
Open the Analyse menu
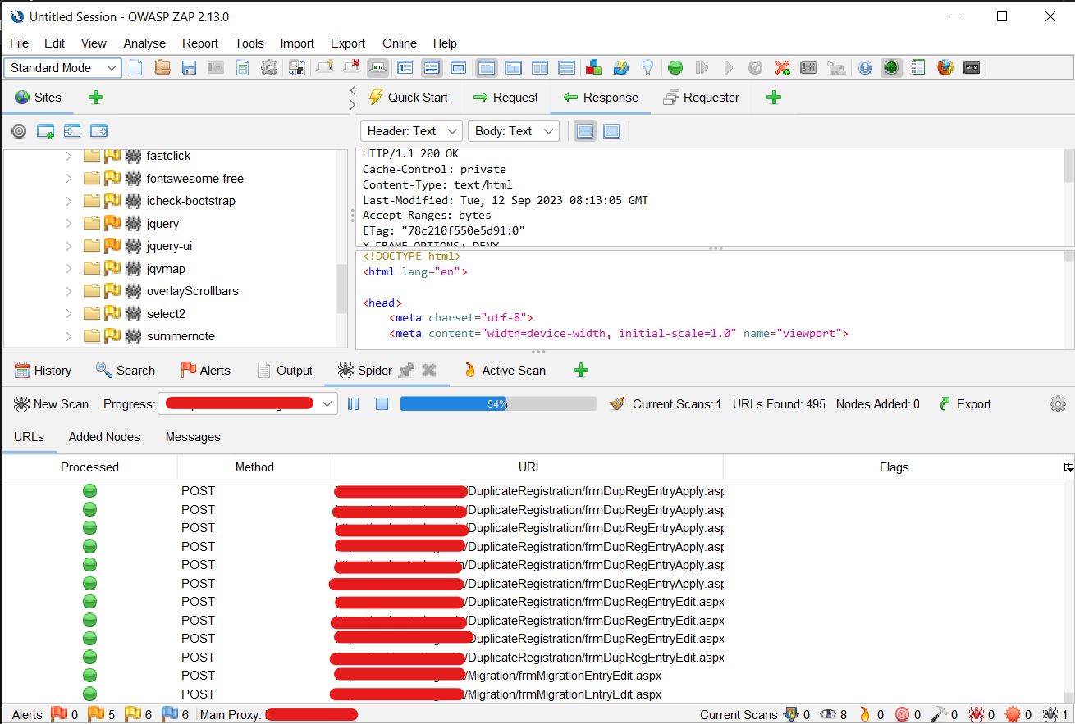coord(144,43)
